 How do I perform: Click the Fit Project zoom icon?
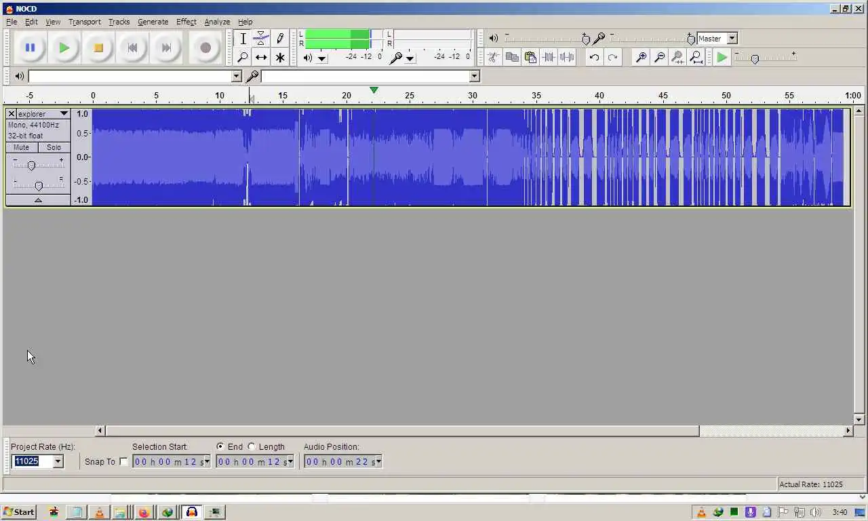(696, 58)
